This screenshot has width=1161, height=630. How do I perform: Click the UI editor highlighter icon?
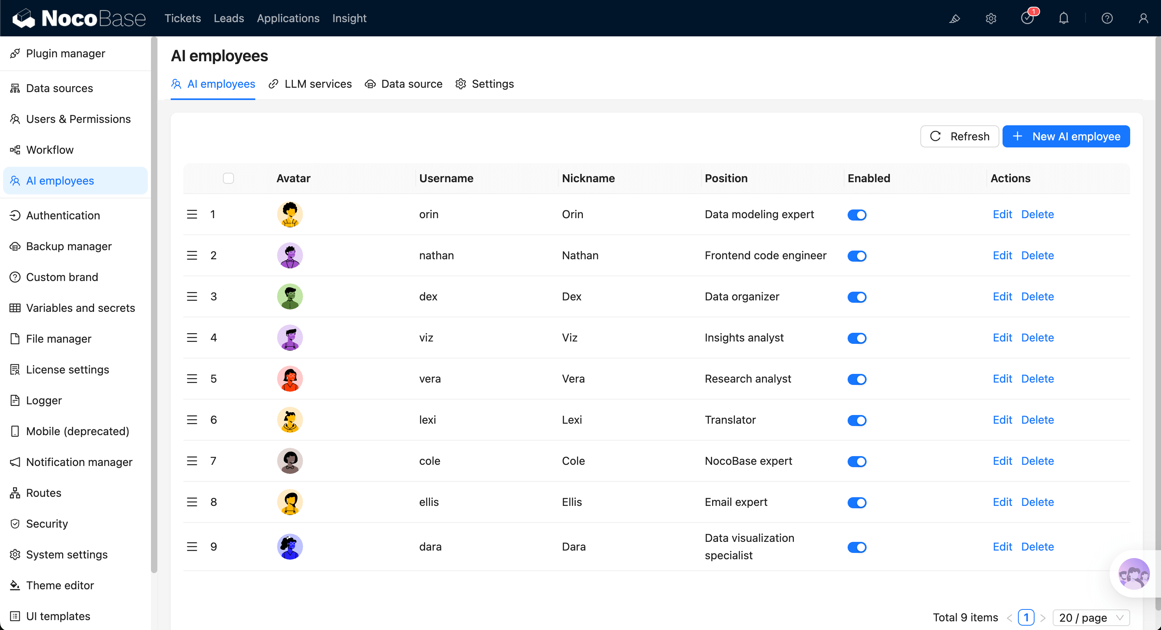pyautogui.click(x=954, y=19)
